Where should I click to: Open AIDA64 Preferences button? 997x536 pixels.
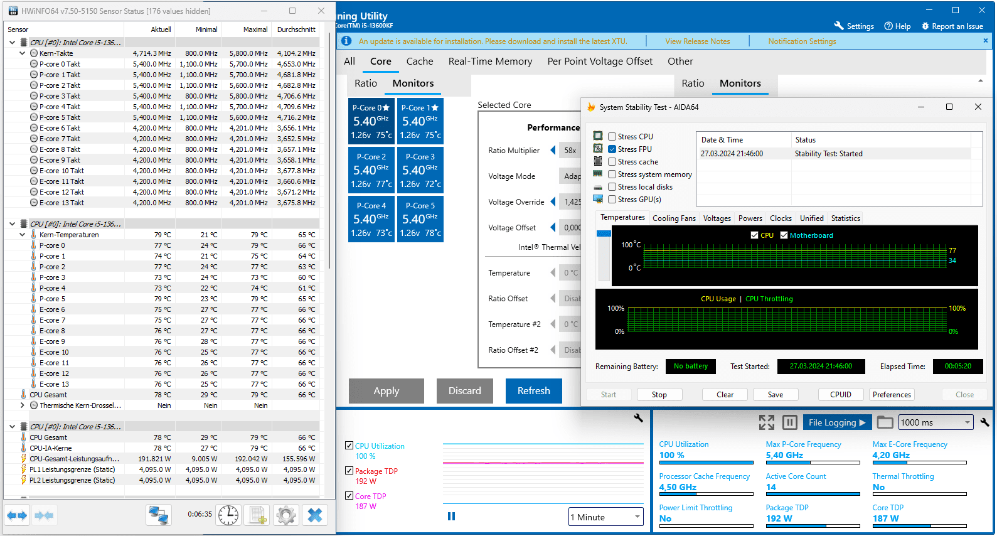pos(892,394)
